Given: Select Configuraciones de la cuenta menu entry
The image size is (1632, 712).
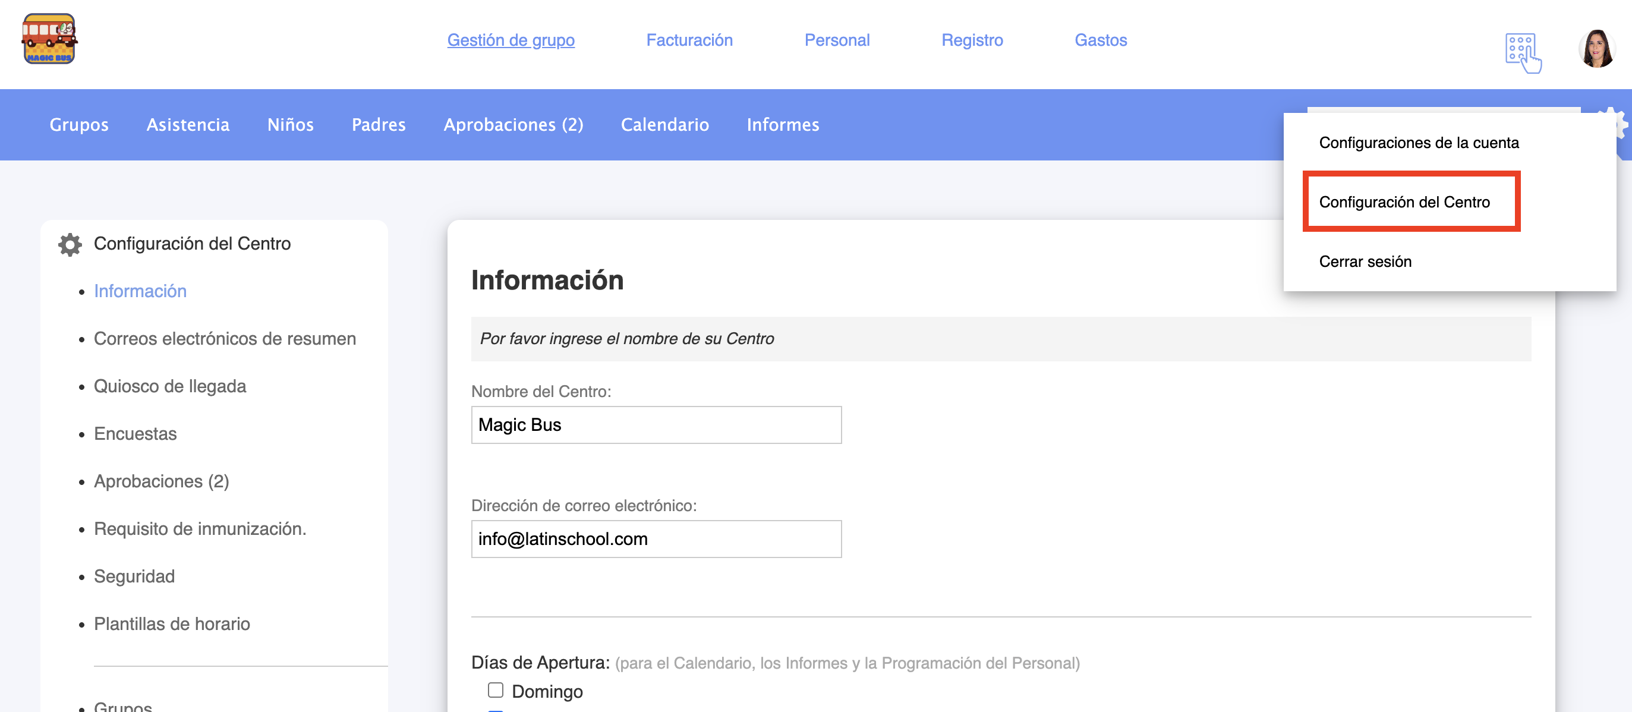Looking at the screenshot, I should tap(1419, 143).
